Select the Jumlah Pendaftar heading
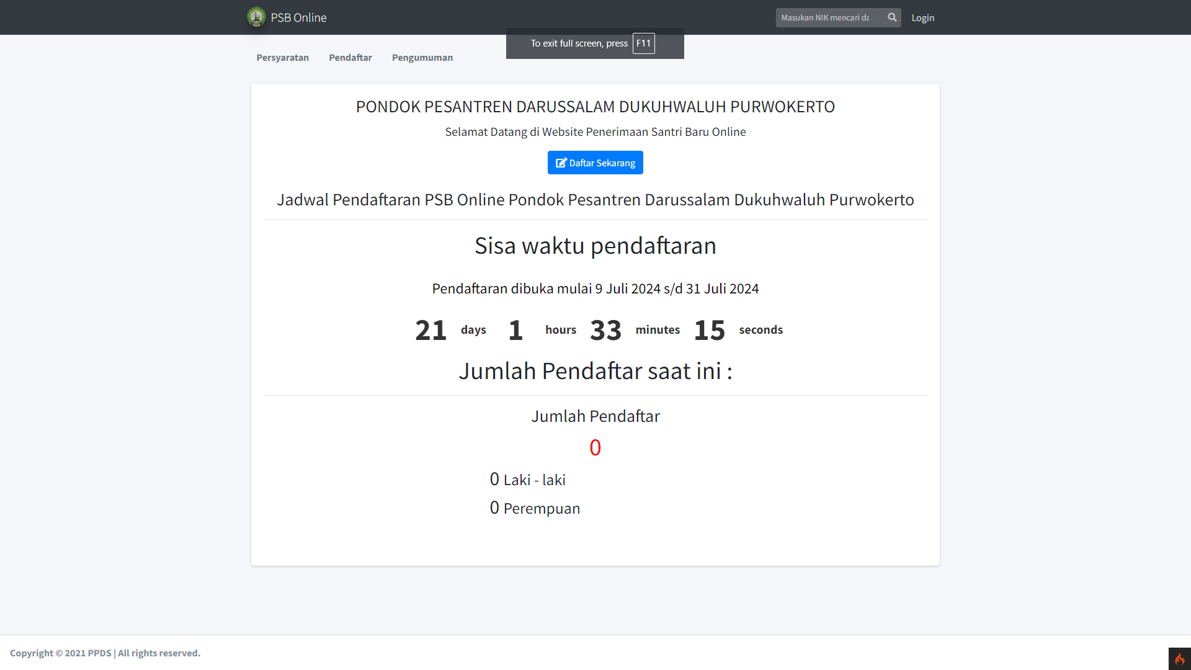This screenshot has width=1191, height=670. tap(595, 416)
